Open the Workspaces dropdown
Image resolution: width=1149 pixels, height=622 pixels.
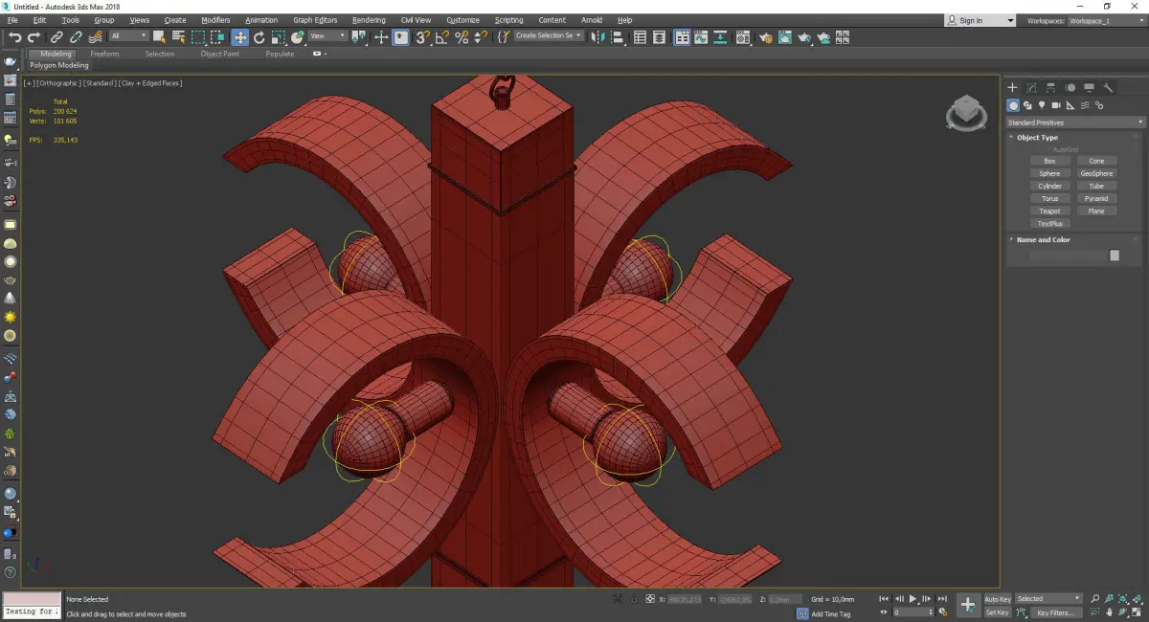pyautogui.click(x=1106, y=20)
